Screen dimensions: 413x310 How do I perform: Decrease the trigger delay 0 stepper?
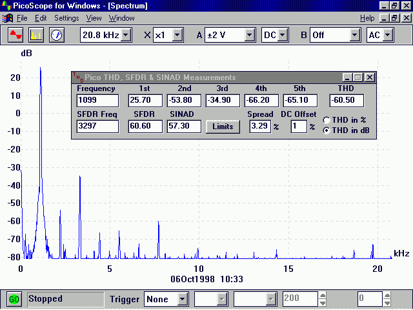[x=387, y=303]
